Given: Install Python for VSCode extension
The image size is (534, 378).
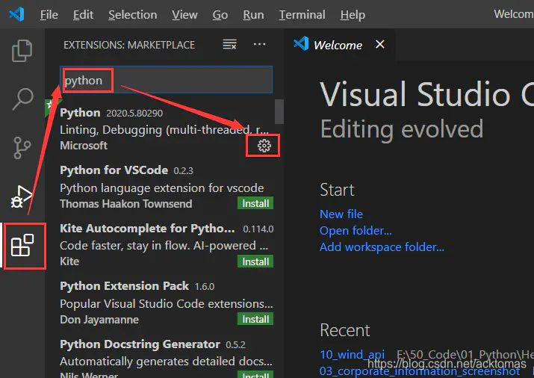Looking at the screenshot, I should [255, 203].
